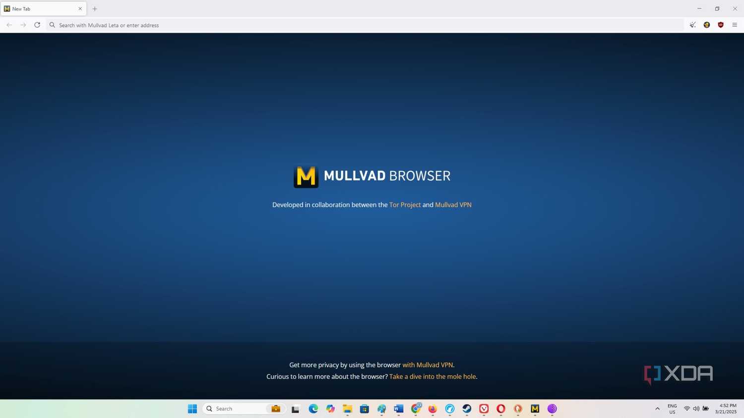Click the volume speaker icon
744x418 pixels.
point(696,409)
